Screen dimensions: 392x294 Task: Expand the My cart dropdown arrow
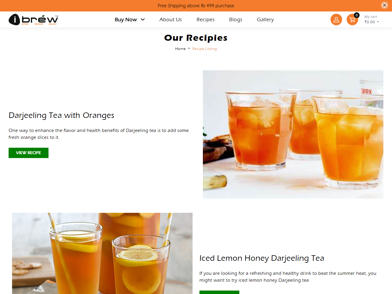click(x=378, y=22)
